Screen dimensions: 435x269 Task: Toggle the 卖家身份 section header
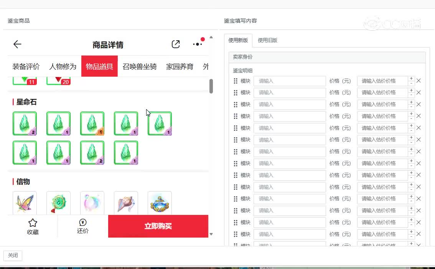327,57
